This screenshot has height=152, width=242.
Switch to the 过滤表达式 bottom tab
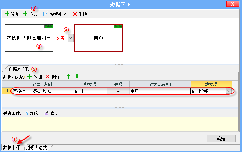(x=37, y=148)
